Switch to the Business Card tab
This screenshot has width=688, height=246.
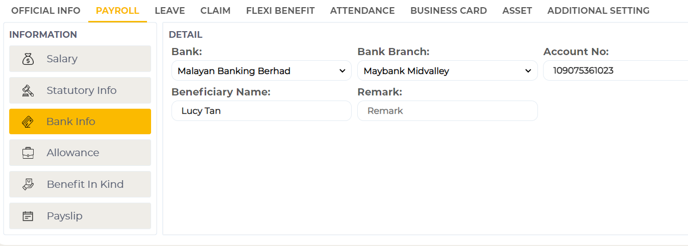click(x=449, y=11)
